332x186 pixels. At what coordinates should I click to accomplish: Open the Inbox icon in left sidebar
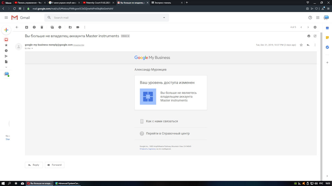[6, 40]
